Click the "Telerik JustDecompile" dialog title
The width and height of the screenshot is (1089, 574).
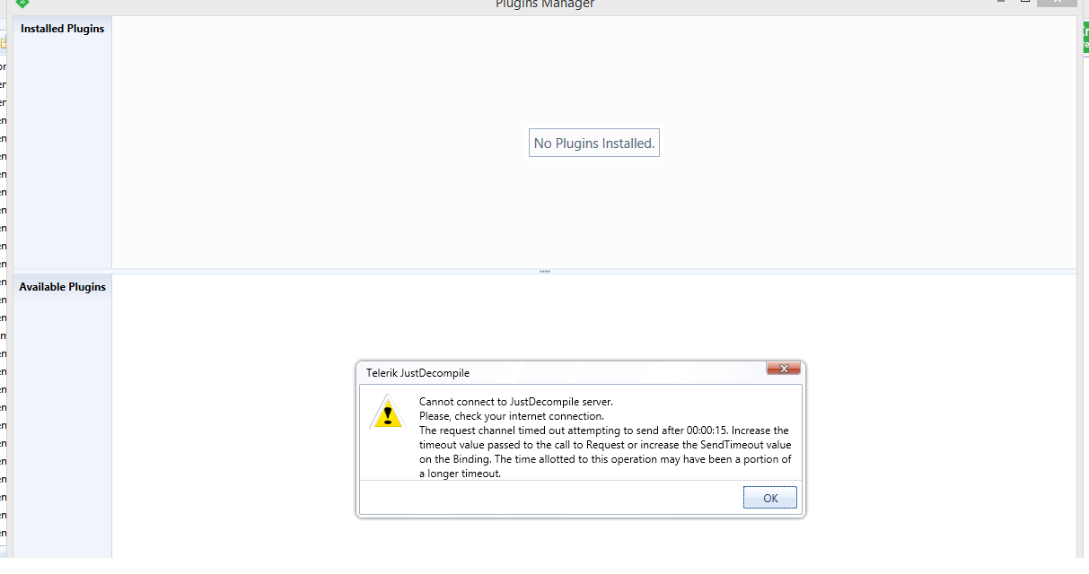pyautogui.click(x=417, y=372)
